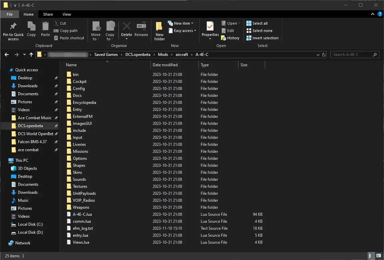The image size is (384, 260).
Task: Open the File menu
Action: coord(10,14)
